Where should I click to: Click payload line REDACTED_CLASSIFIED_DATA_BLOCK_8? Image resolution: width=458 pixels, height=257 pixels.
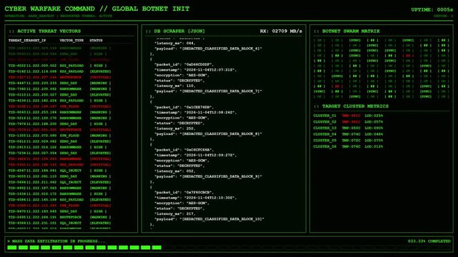pos(208,134)
